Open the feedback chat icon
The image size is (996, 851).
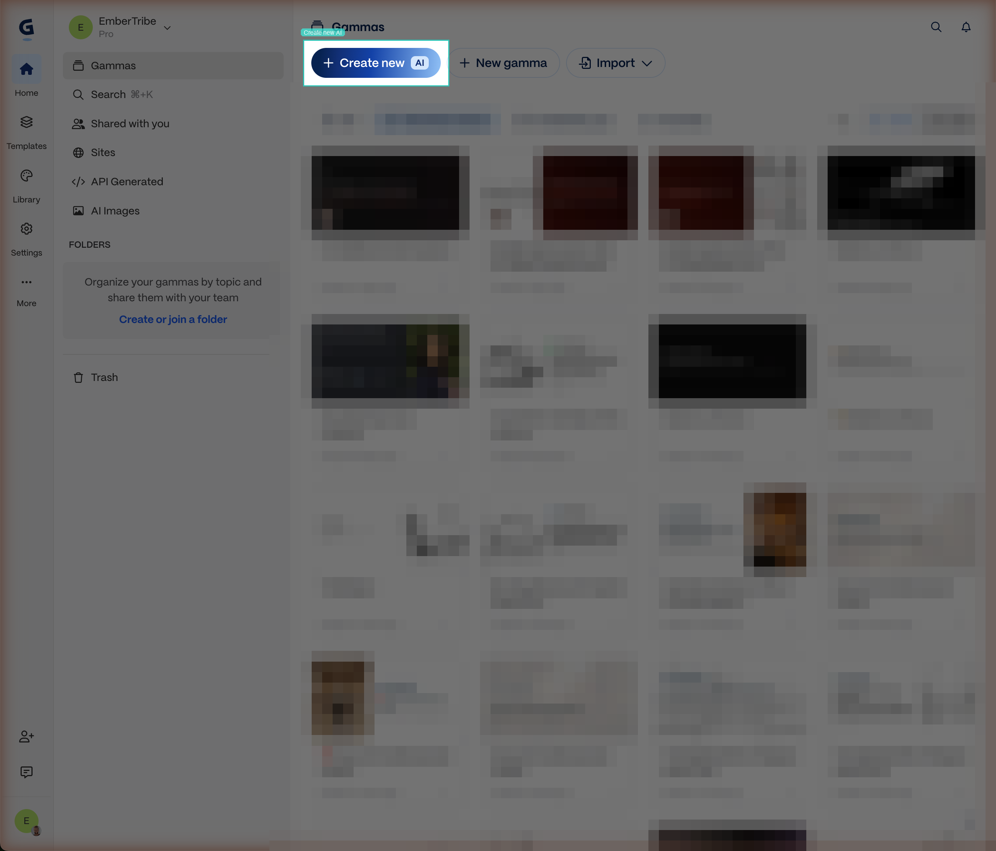(x=27, y=772)
